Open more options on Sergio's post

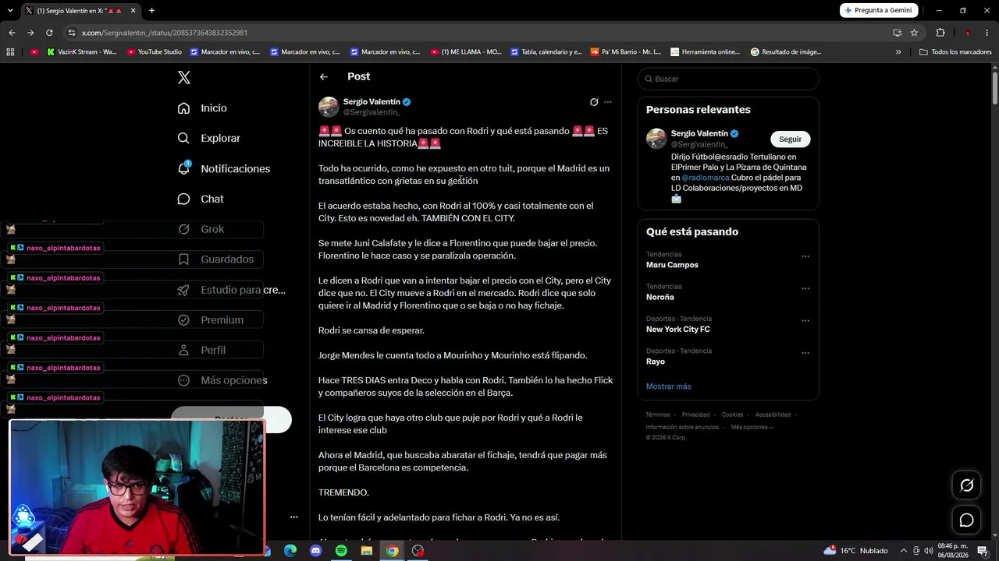[608, 102]
